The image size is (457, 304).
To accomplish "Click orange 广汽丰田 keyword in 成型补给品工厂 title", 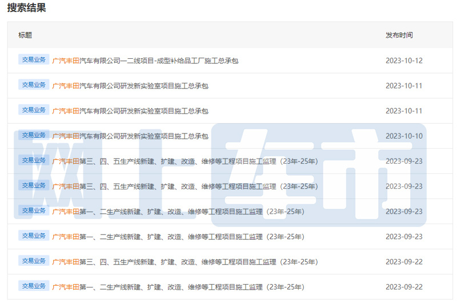I will coord(66,61).
